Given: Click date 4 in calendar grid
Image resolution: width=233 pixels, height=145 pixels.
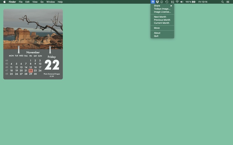Looking at the screenshot, I should tap(11, 64).
